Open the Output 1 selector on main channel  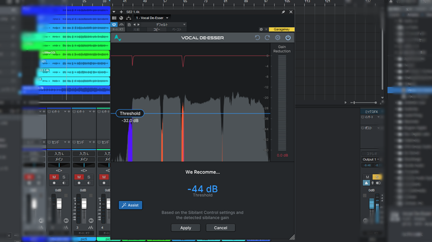tap(371, 159)
